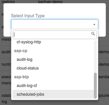Click the truncated runtim cell behind the dialog

coord(6,65)
